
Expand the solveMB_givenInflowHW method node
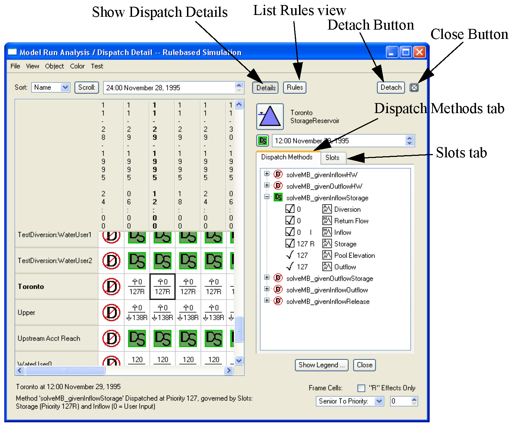coord(267,174)
